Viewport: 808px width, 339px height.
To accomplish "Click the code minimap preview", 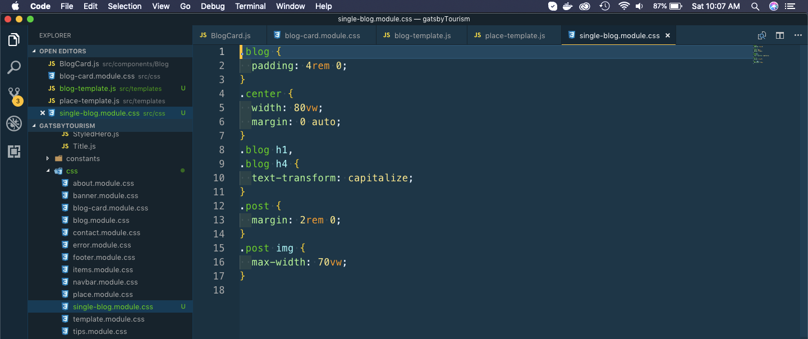I will click(761, 54).
